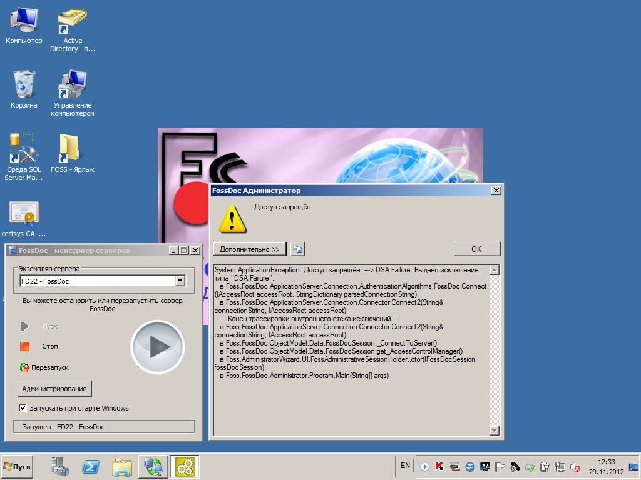
Task: Collapse details with Дополнительно >> button
Action: (x=249, y=249)
